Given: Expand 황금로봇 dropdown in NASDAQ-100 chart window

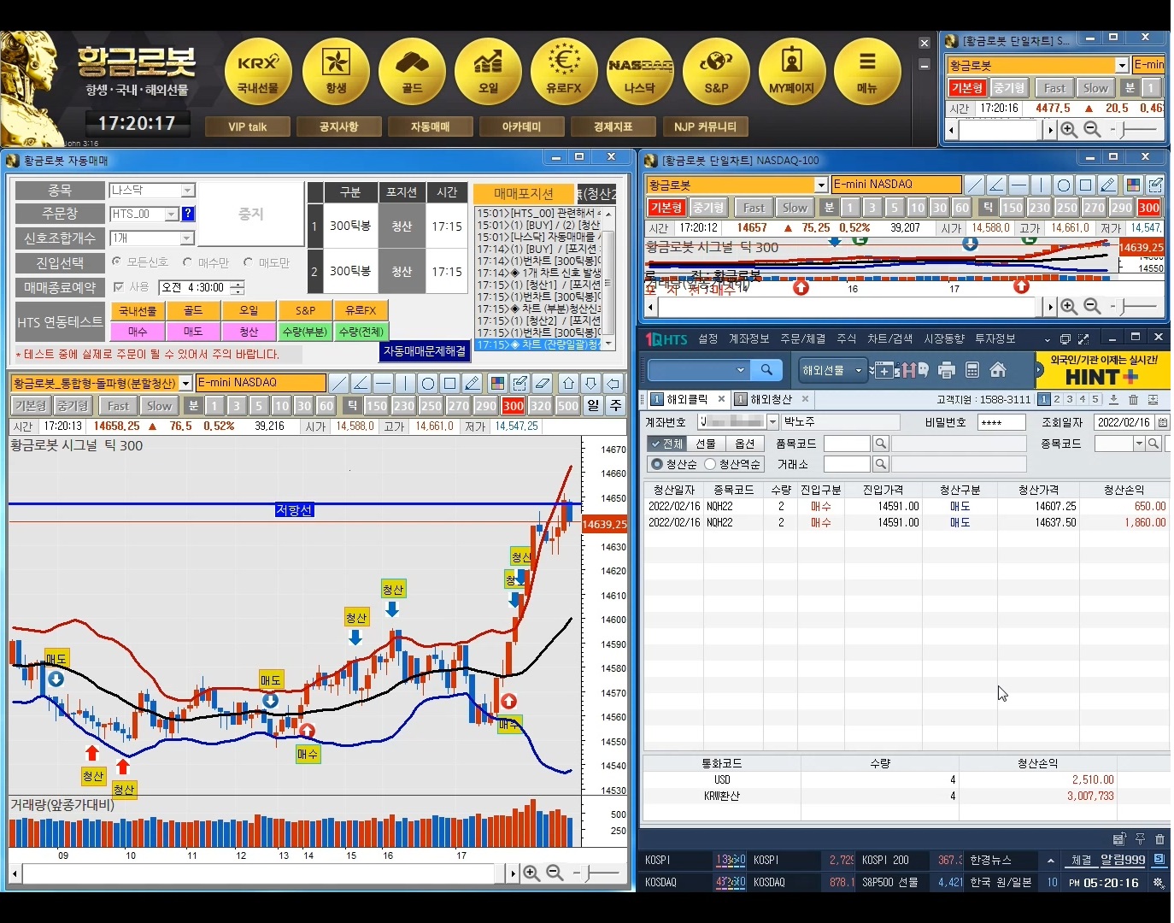Looking at the screenshot, I should (x=820, y=185).
